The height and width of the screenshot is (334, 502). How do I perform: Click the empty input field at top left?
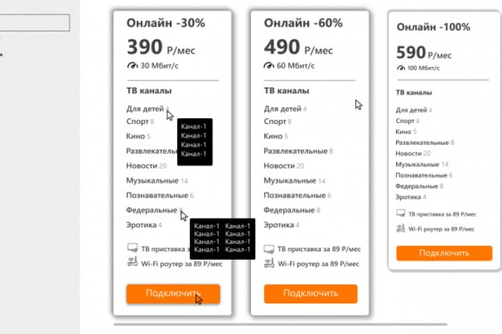coord(35,23)
